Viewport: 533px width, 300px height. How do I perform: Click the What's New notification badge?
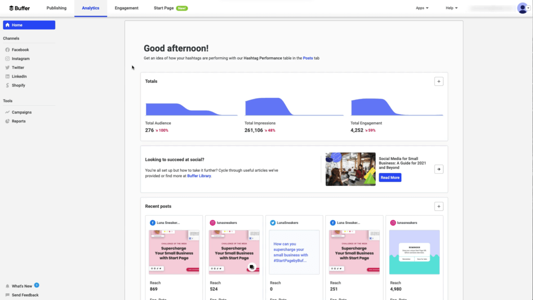tap(37, 285)
